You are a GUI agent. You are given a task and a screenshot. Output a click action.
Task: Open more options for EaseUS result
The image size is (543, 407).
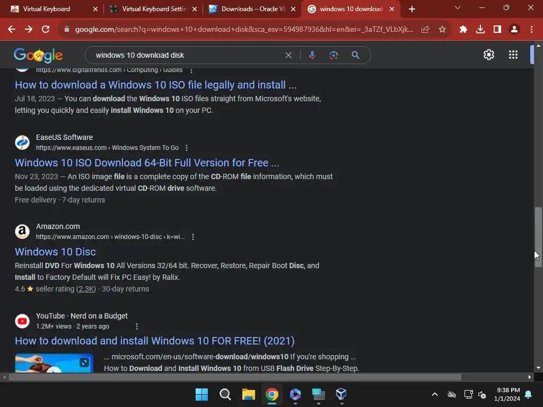pos(187,148)
